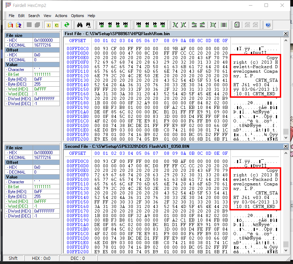This screenshot has width=293, height=264.
Task: Click the Second File pane's scroll-up arrow
Action: 286,153
